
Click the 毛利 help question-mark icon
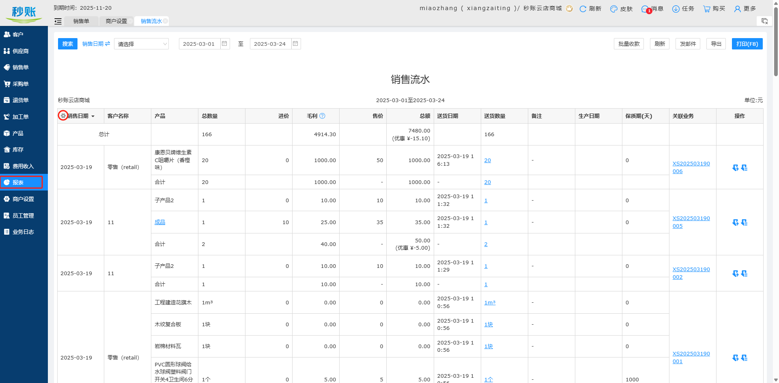point(323,116)
